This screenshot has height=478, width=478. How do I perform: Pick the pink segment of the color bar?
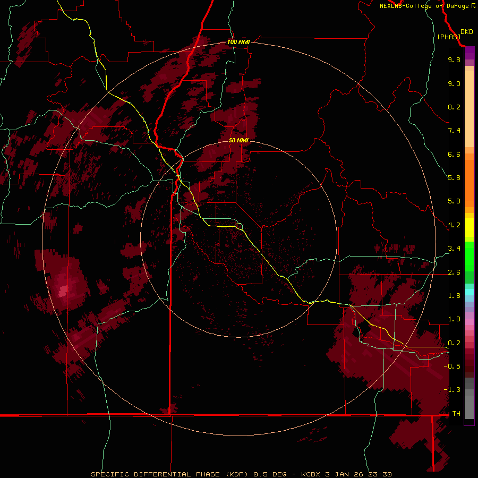click(x=469, y=322)
